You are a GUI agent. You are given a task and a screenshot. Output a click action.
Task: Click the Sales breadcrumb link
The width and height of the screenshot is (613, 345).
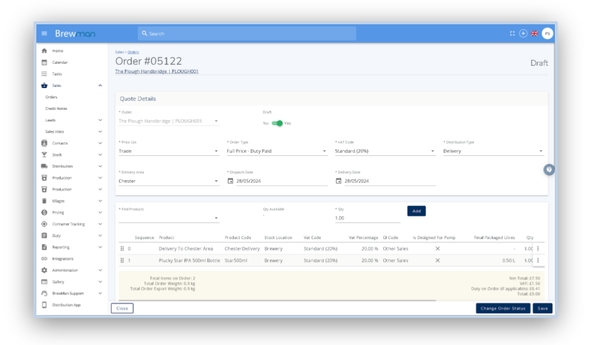(x=119, y=52)
